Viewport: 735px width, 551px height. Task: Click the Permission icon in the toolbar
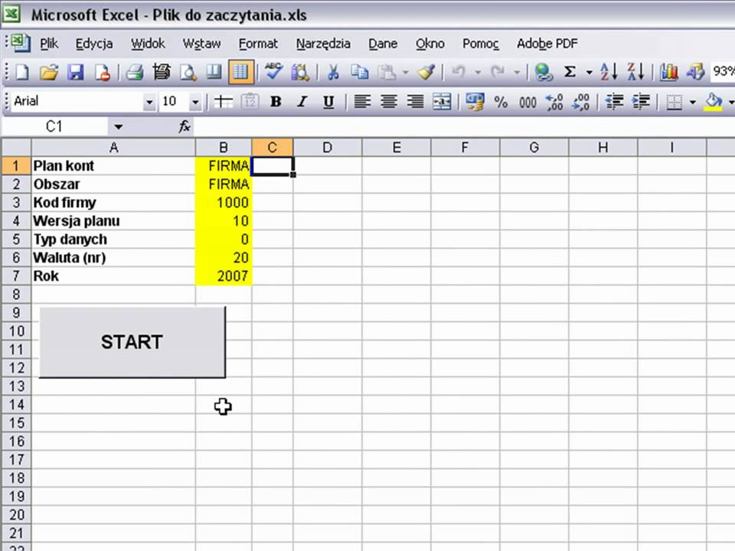[x=102, y=72]
